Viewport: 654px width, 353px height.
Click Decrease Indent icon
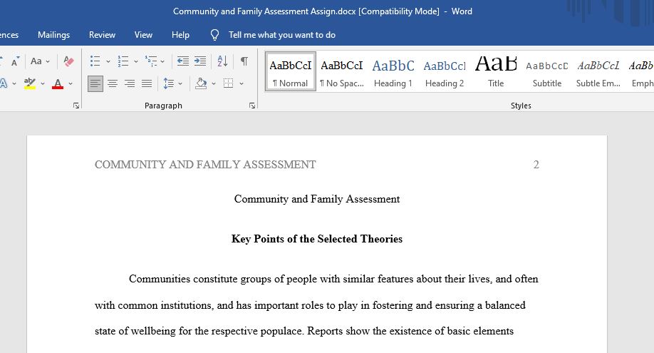[x=182, y=61]
